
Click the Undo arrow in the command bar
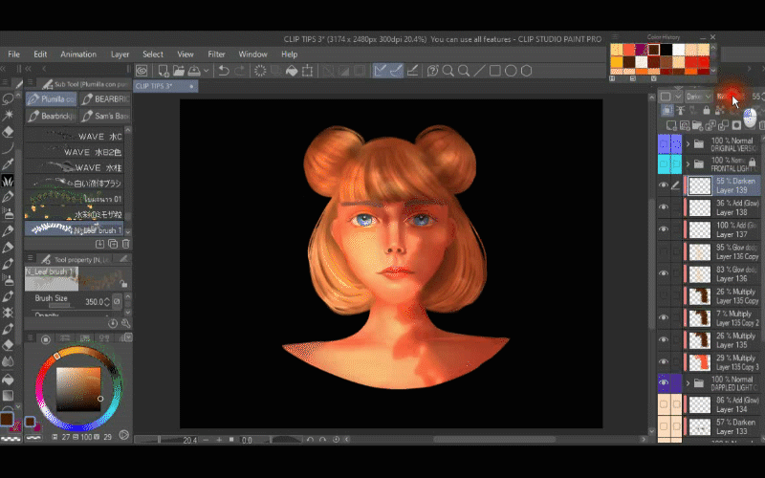[223, 71]
